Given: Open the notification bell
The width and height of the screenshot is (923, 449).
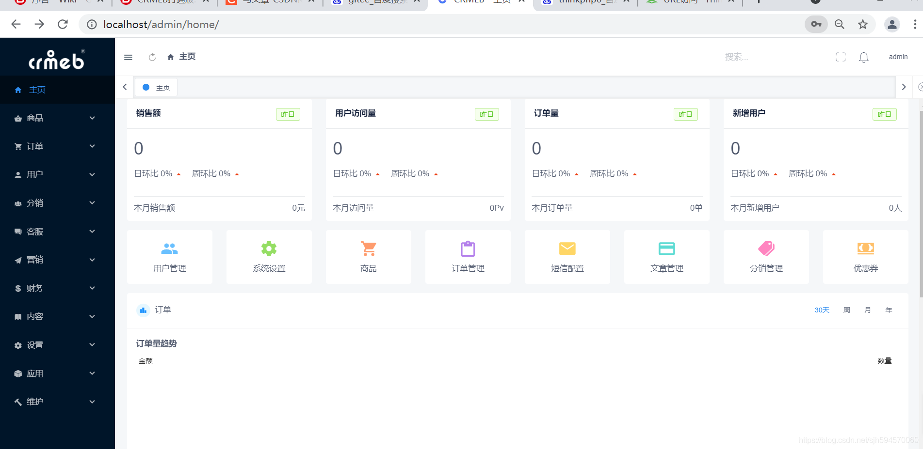Looking at the screenshot, I should (863, 57).
